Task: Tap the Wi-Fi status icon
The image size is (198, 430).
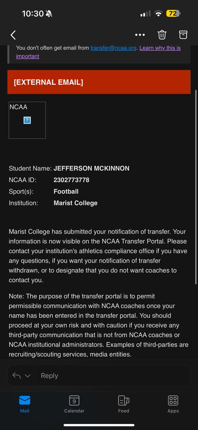Action: pos(158,14)
